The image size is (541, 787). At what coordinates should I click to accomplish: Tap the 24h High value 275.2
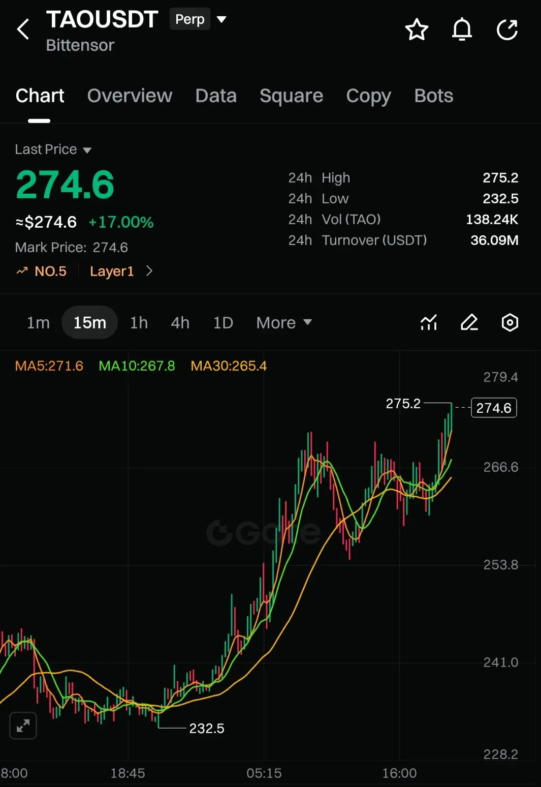pyautogui.click(x=500, y=177)
